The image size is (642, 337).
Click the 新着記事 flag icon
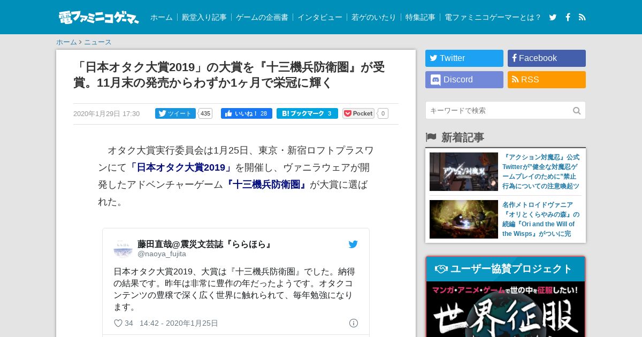coord(431,137)
